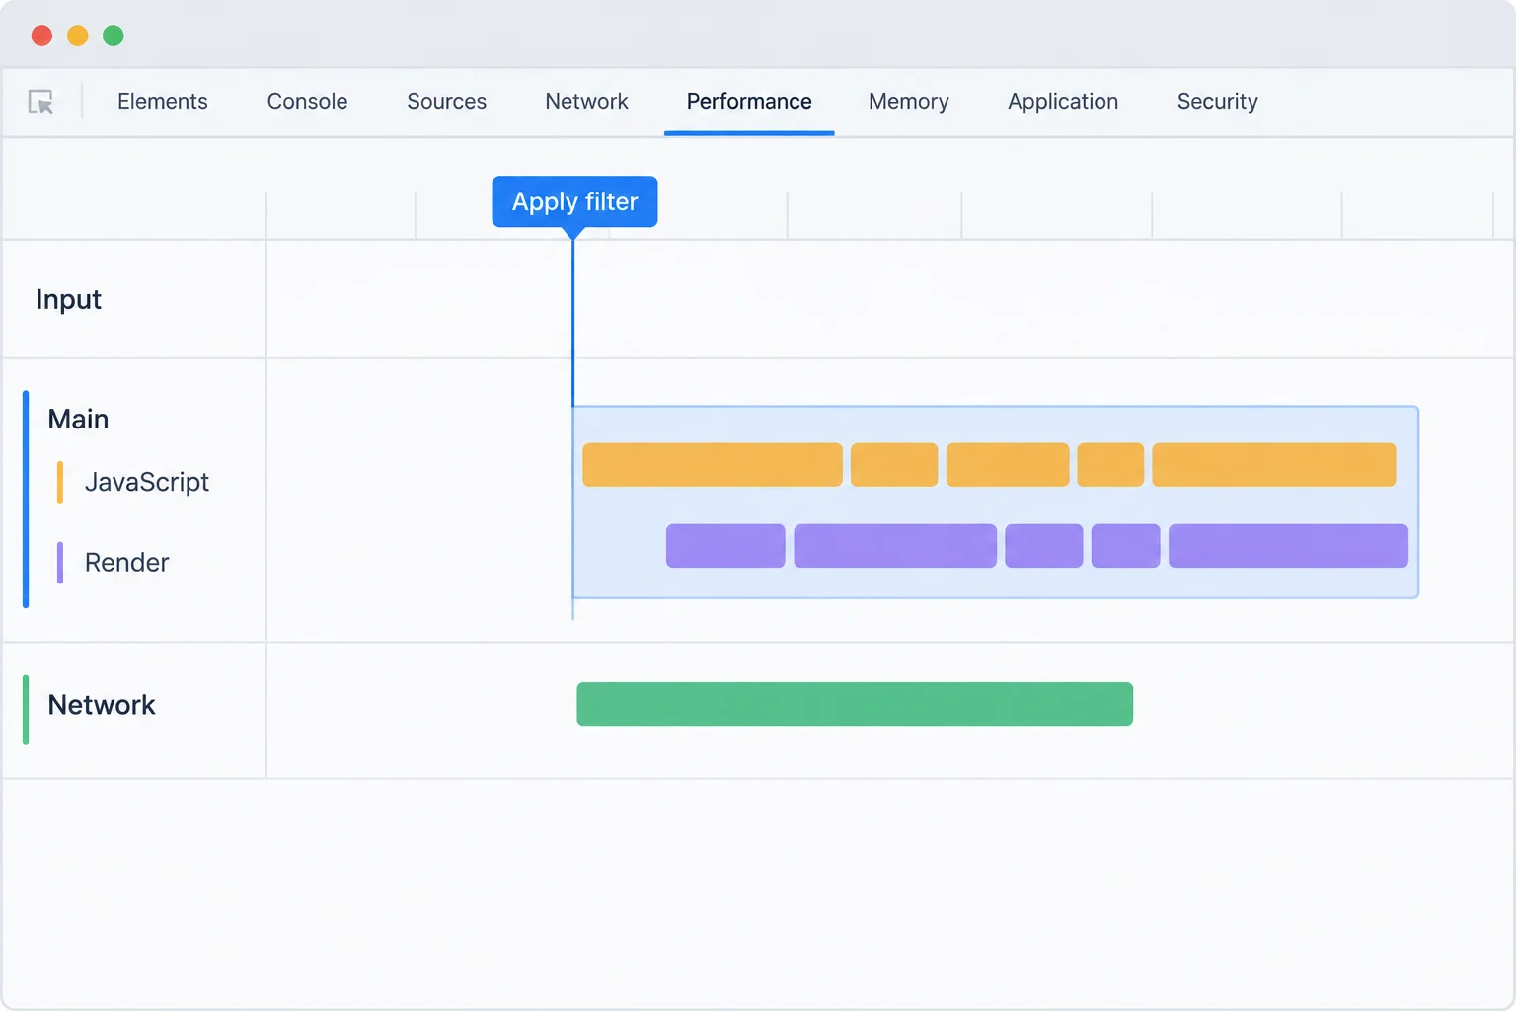
Task: Switch to the Console tab
Action: 307,102
